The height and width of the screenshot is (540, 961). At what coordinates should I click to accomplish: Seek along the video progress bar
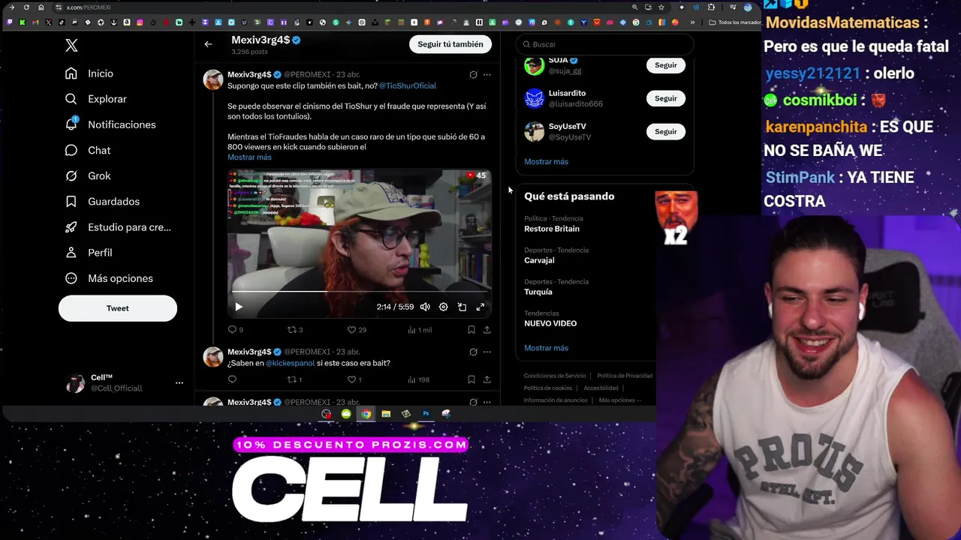click(x=360, y=292)
